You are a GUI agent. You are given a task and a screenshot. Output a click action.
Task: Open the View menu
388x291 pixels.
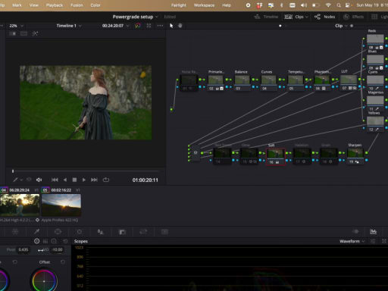(x=33, y=5)
